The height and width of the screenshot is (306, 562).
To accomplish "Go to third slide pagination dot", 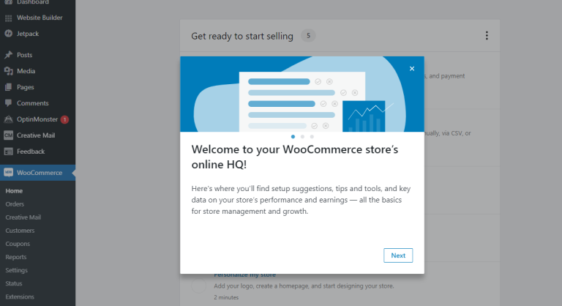I will [x=312, y=137].
